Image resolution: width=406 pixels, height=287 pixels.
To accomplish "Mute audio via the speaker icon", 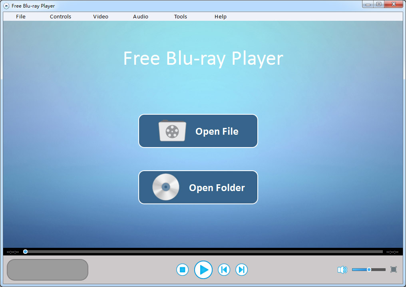I will click(342, 270).
